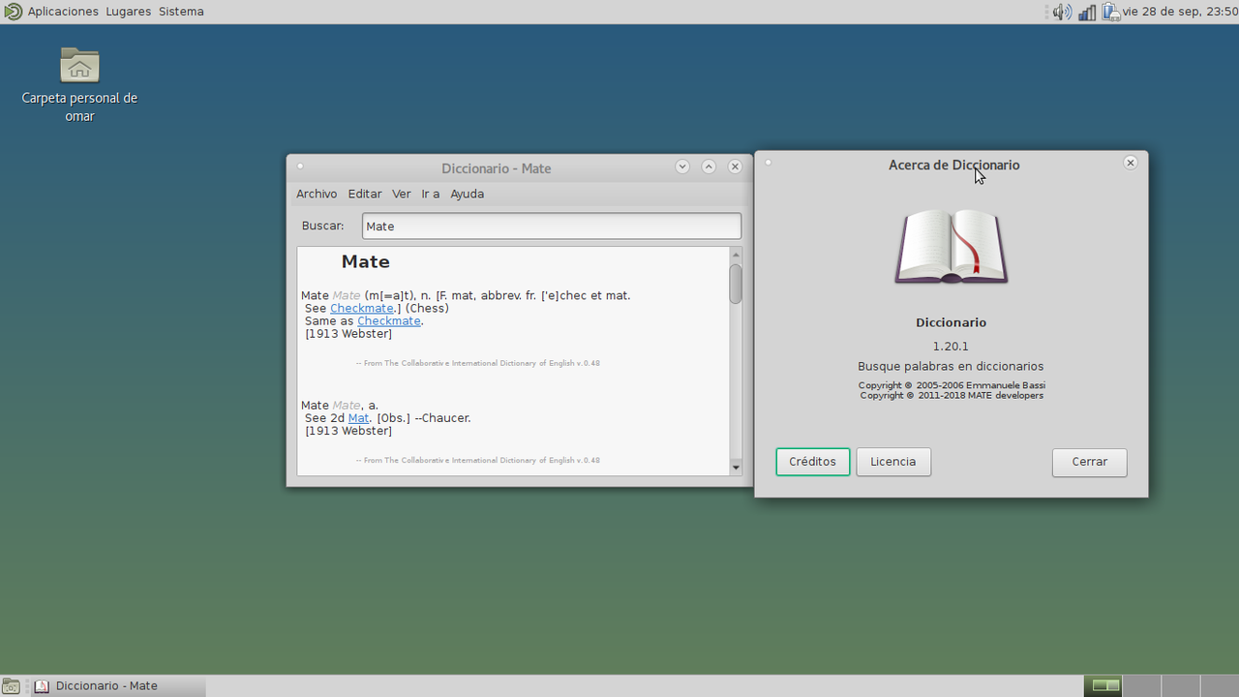
Task: Click the definition scrollbar up arrow
Action: (736, 255)
